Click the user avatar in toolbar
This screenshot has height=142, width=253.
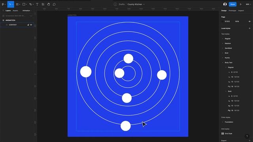click(225, 4)
